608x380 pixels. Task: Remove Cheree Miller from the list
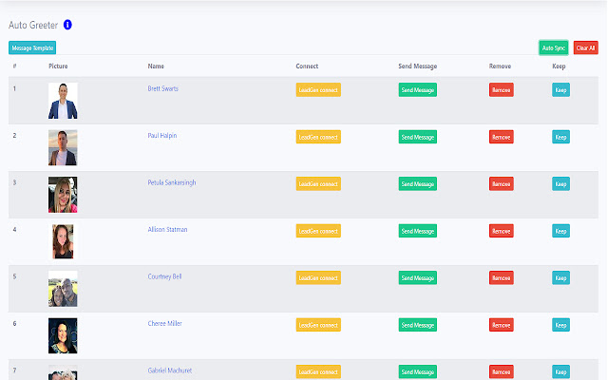[502, 325]
